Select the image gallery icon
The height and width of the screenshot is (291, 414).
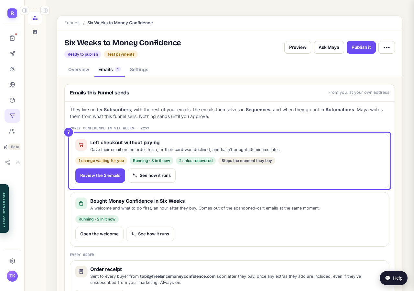point(35,32)
